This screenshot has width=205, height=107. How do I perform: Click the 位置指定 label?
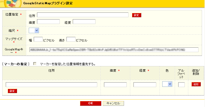12,14
